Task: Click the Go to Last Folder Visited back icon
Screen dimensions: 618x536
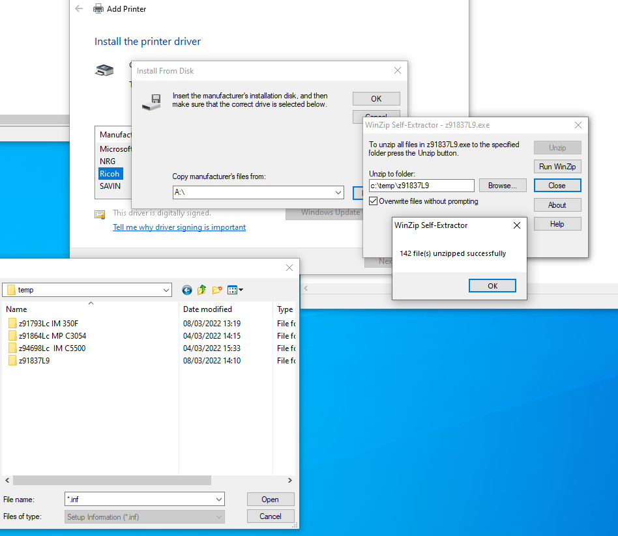Action: [187, 290]
